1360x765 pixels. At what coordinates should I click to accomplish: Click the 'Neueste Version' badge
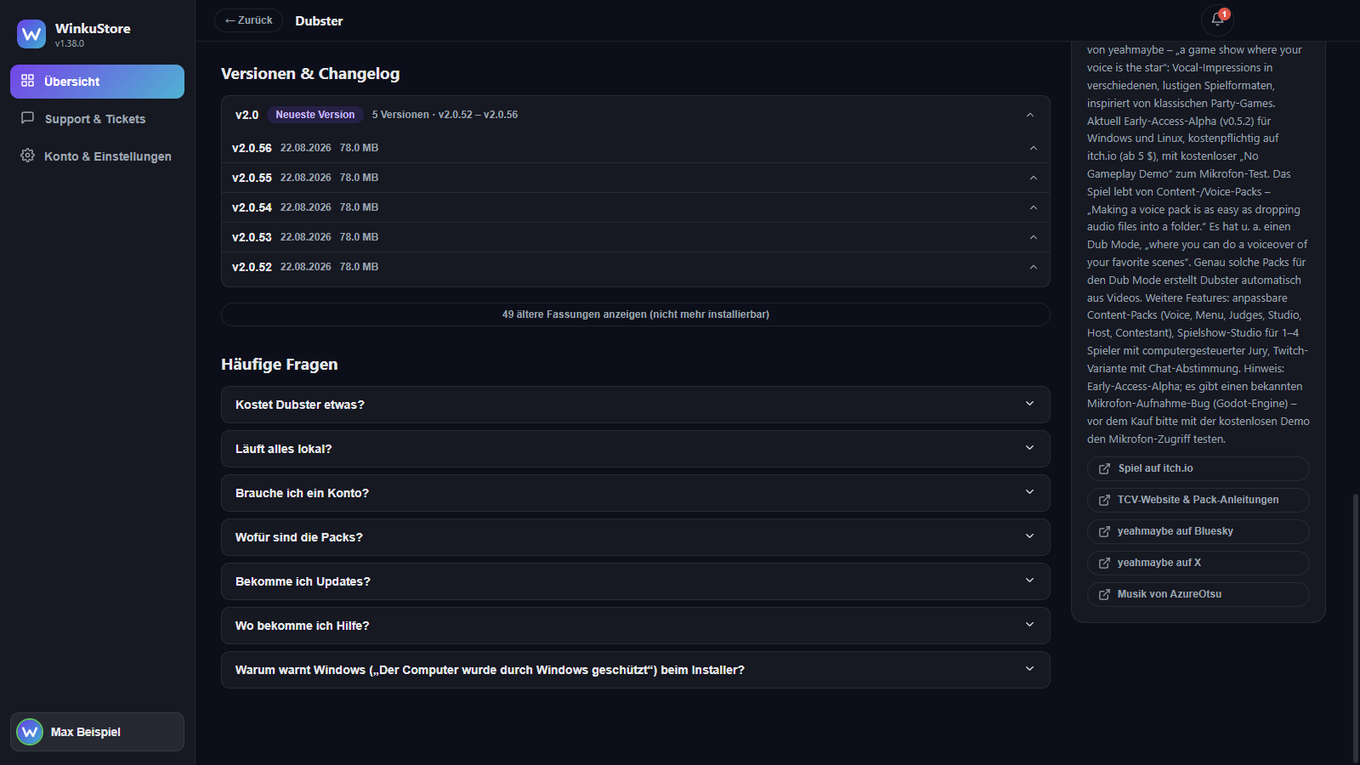coord(315,115)
